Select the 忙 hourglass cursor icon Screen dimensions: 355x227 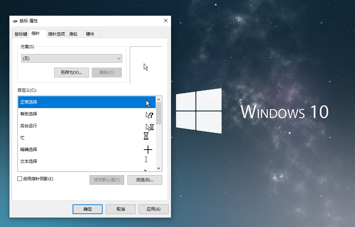tap(146, 136)
